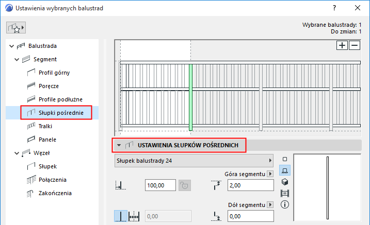Image resolution: width=370 pixels, height=225 pixels.
Task: Switch to the elevation preview icon
Action: [x=285, y=170]
